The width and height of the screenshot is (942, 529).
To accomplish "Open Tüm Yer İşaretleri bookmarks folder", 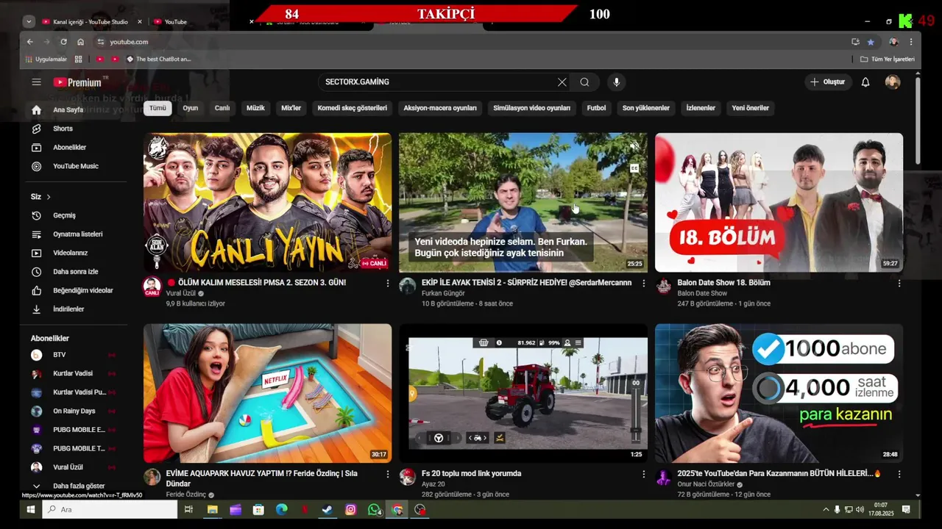I will click(x=888, y=59).
